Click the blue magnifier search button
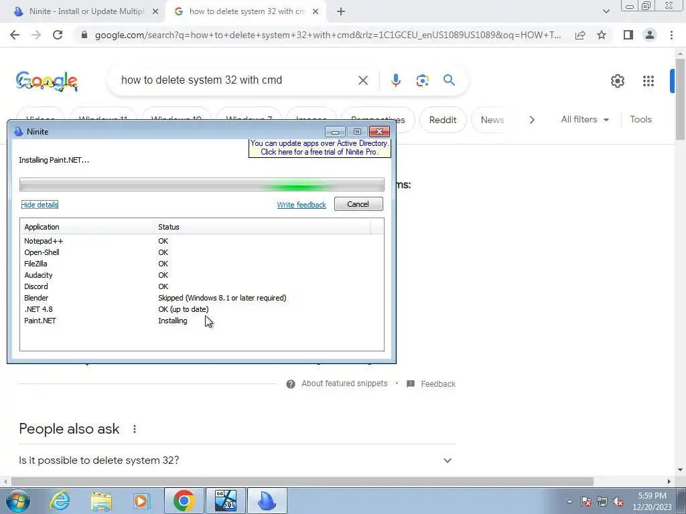Image resolution: width=686 pixels, height=514 pixels. (x=449, y=80)
